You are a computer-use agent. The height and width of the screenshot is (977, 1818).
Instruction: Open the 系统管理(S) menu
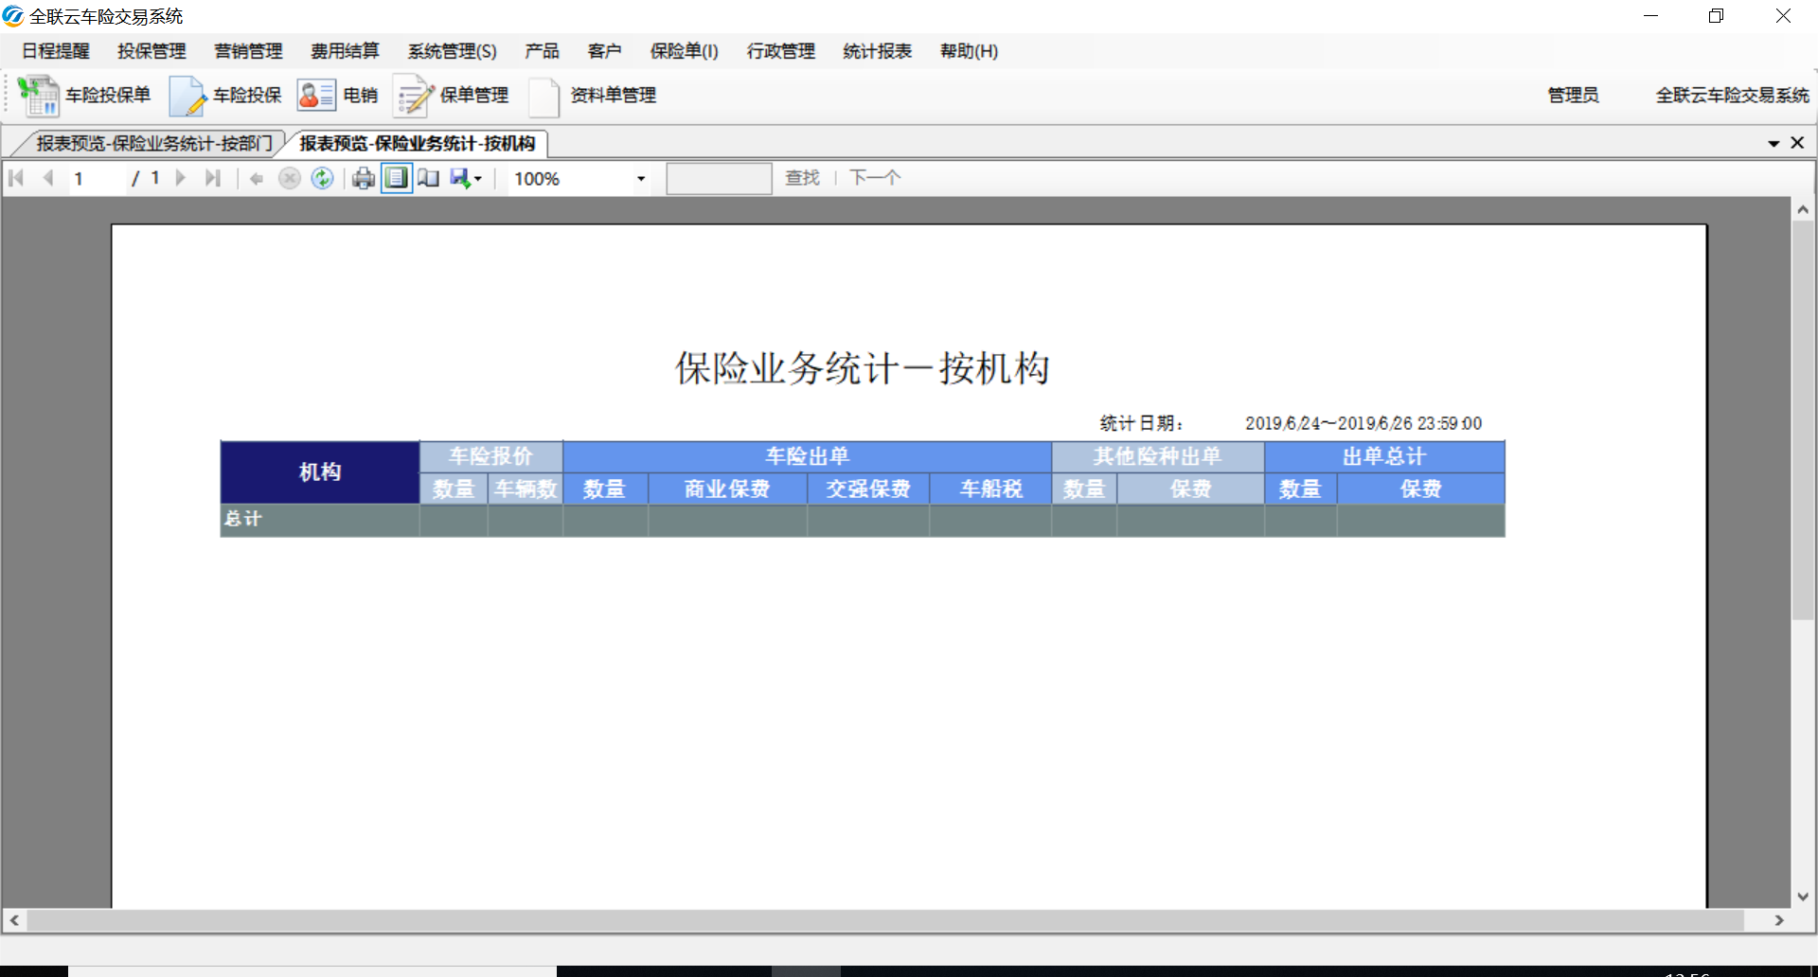pyautogui.click(x=452, y=51)
